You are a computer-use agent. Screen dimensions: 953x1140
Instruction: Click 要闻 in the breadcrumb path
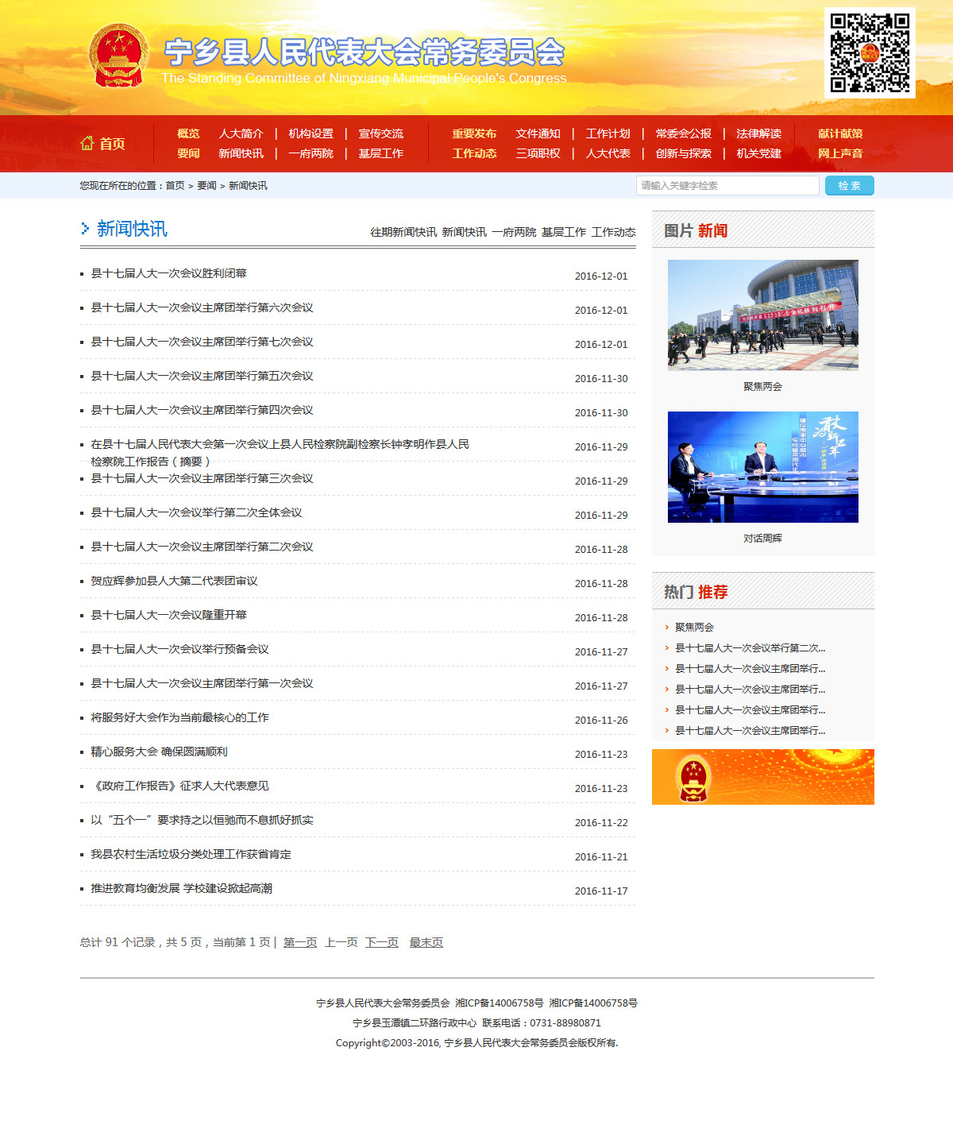pos(206,186)
